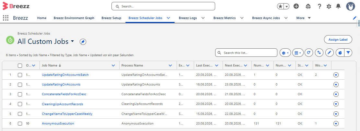The width and height of the screenshot is (360, 131).
Task: Open row actions for UpdateRatingOnAccountsBatch
Action: tap(336, 75)
